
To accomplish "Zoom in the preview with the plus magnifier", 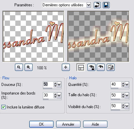I will pos(29,67).
